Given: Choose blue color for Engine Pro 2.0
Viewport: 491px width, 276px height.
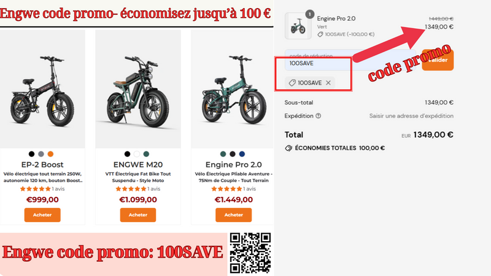Looking at the screenshot, I should coord(242,154).
